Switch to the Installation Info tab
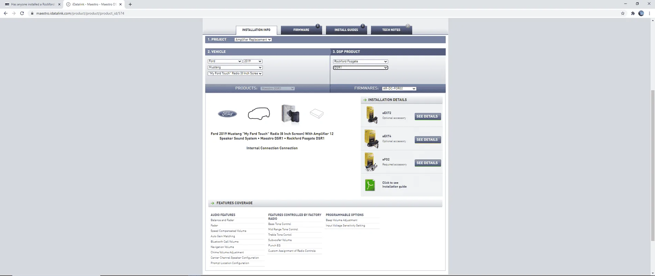This screenshot has width=655, height=276. pos(256,30)
